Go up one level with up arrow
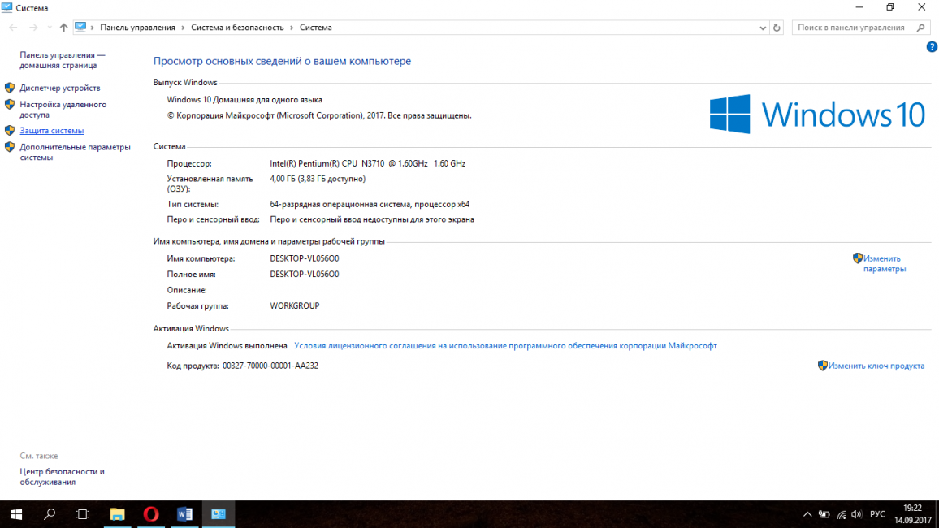939x528 pixels. pyautogui.click(x=63, y=28)
